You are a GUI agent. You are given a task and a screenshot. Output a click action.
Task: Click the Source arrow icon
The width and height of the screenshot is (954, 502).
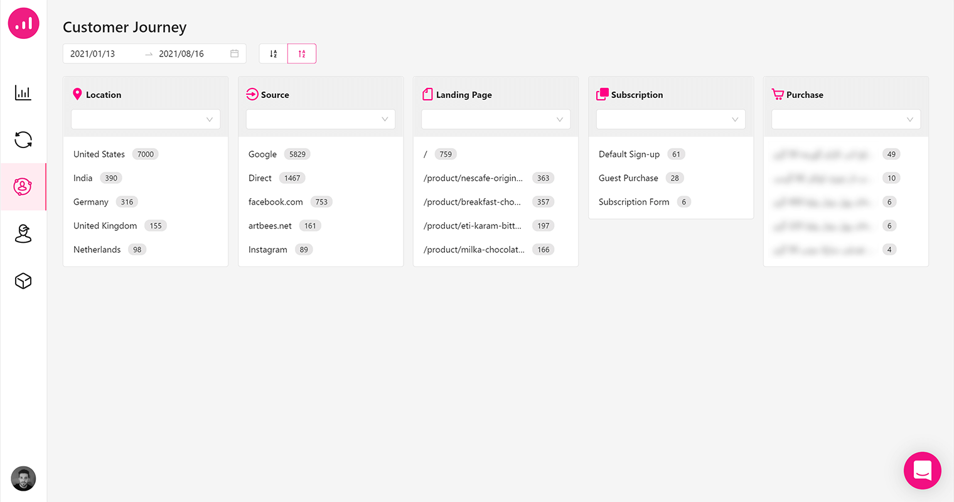[x=252, y=94]
